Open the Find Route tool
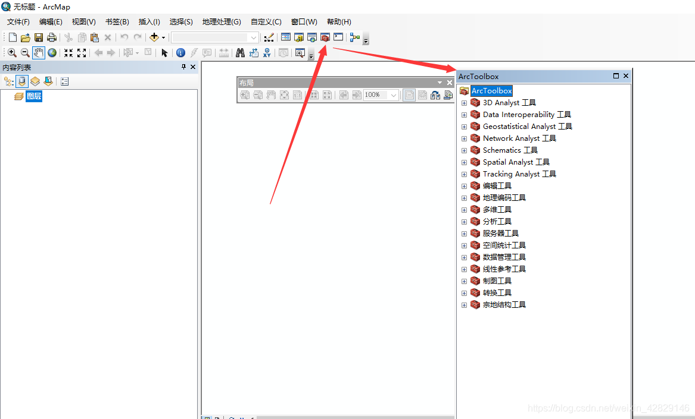The width and height of the screenshot is (695, 419). [x=254, y=53]
